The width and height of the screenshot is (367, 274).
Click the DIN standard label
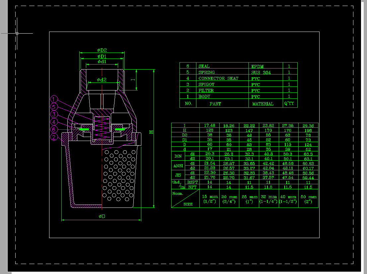coord(178,156)
